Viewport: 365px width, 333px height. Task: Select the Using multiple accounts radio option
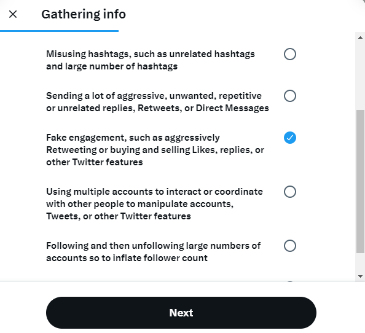click(x=290, y=192)
